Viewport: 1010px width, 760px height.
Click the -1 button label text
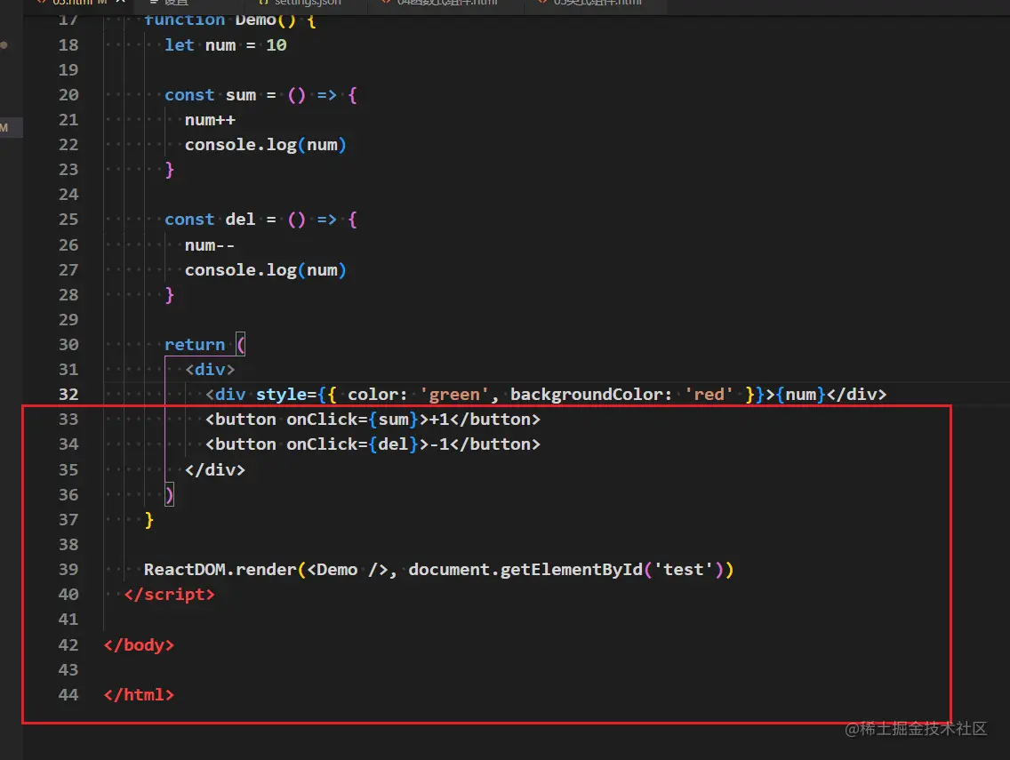pos(439,444)
